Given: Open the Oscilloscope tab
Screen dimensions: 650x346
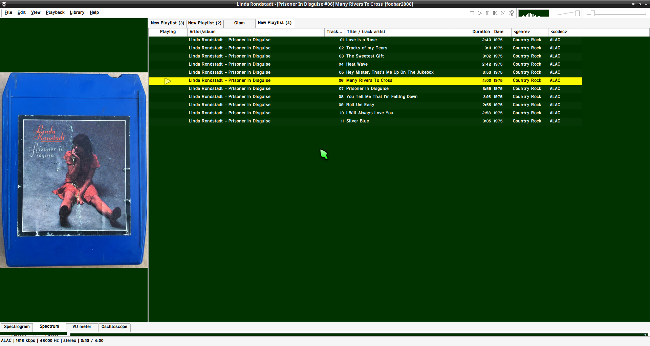Looking at the screenshot, I should coord(114,327).
